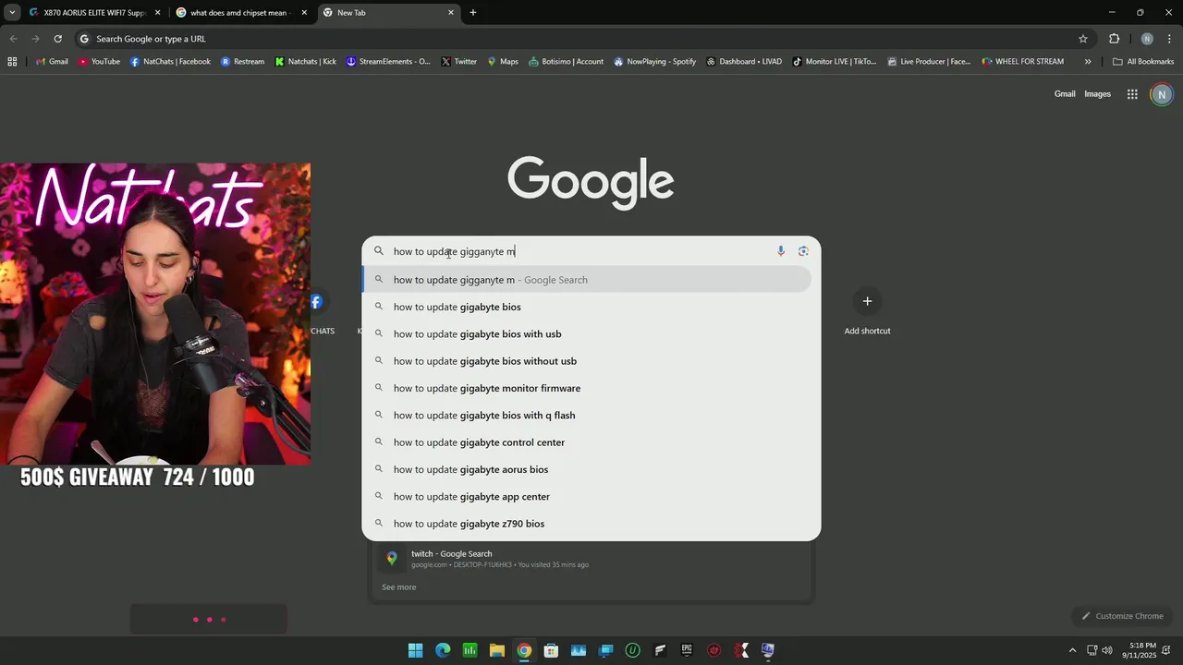1183x665 pixels.
Task: Open Images link at top right
Action: pyautogui.click(x=1097, y=94)
